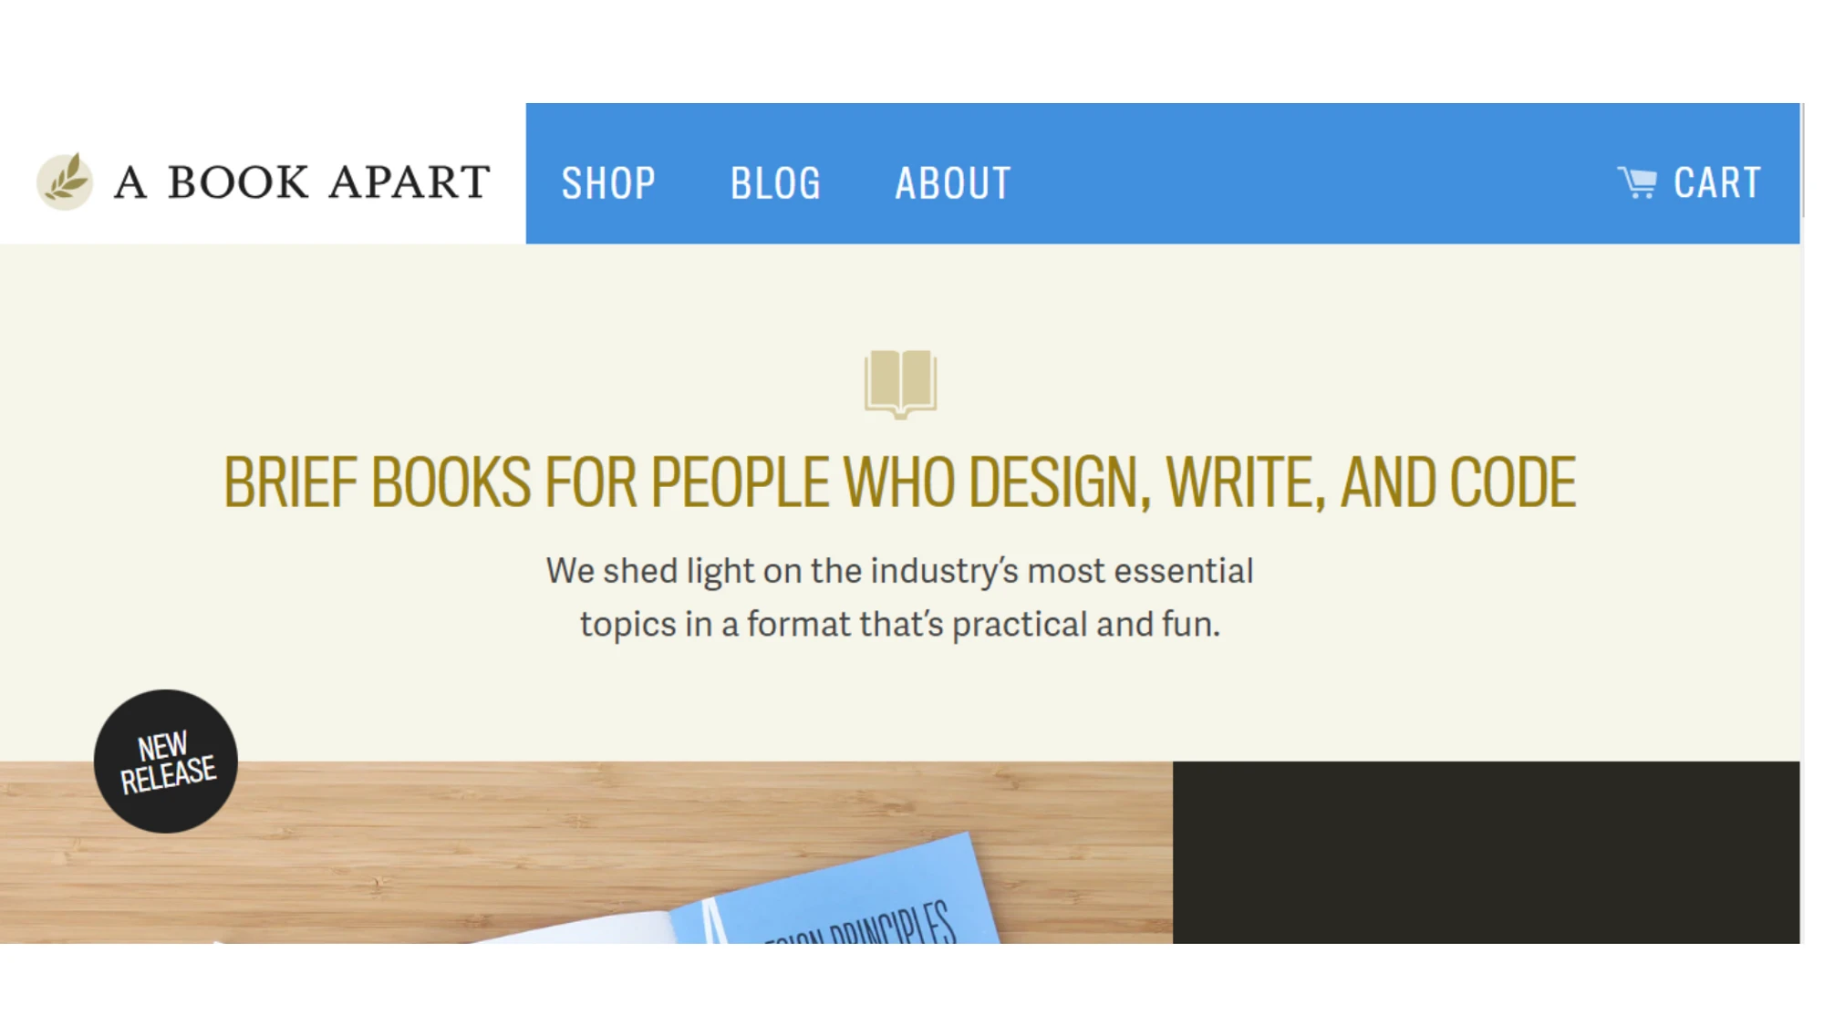Open the Shop menu item
Viewport: 1824px width, 1026px height.
pyautogui.click(x=608, y=183)
